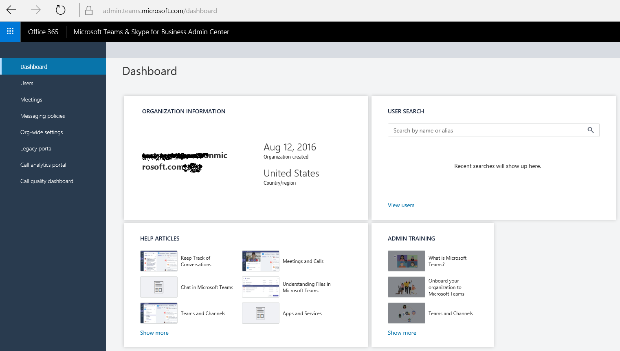
Task: Open Admin Training Teams and Channels thumbnail
Action: coord(407,313)
